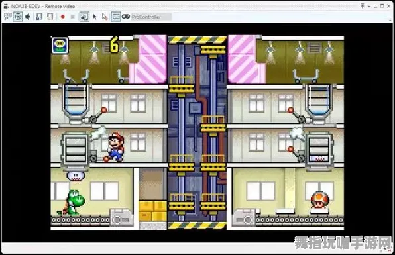Stop recording with the grey square button
This screenshot has height=255, width=395.
click(72, 17)
